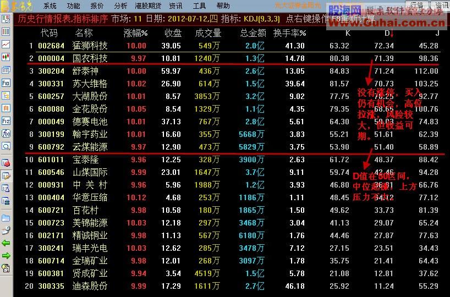Image resolution: width=450 pixels, height=297 pixels.
Task: Open the 报价 menu
Action: tap(97, 5)
